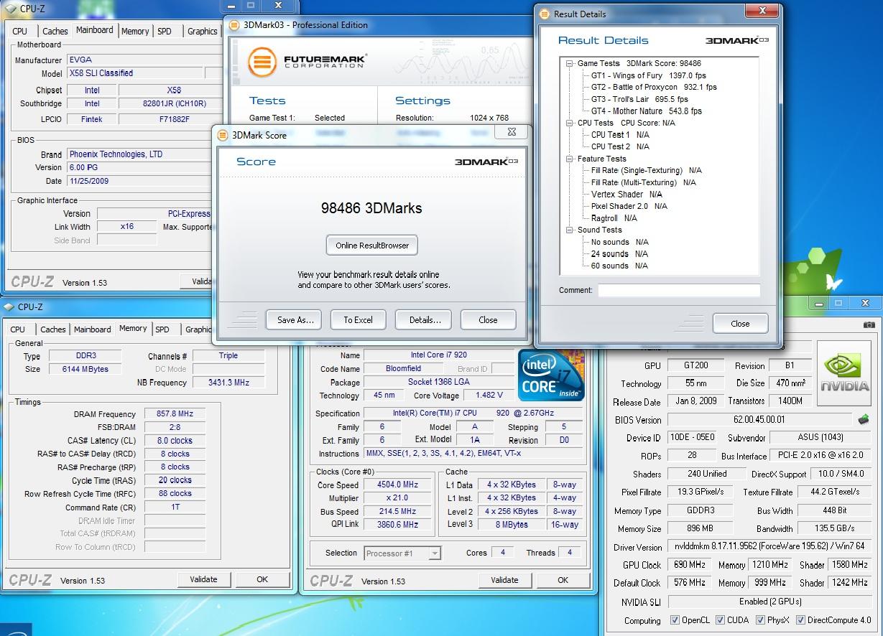The height and width of the screenshot is (636, 883).
Task: Click Close button in Result Details window
Action: (x=740, y=323)
